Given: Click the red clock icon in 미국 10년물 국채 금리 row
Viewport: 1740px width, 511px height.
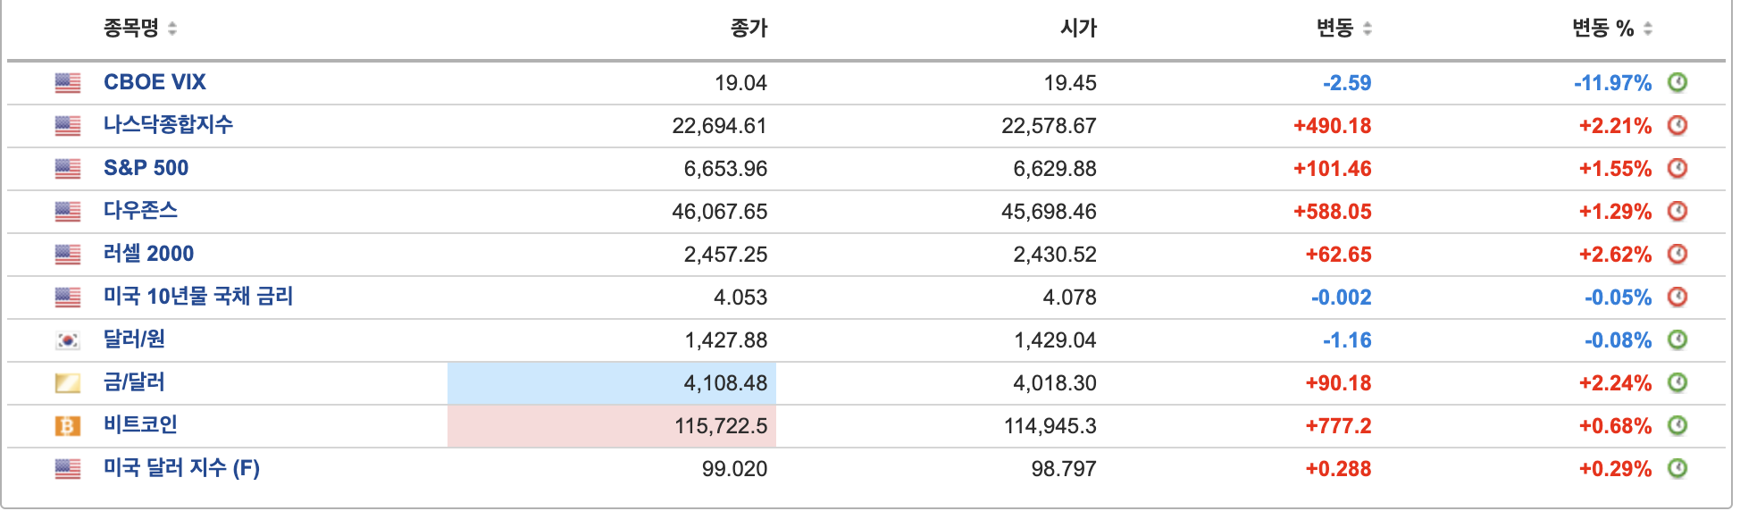Looking at the screenshot, I should point(1677,297).
